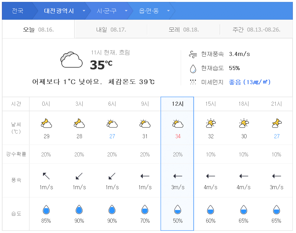This screenshot has width=296, height=233.
Task: Select the sun-and-cloud icon in the 12시 column
Action: pos(177,124)
